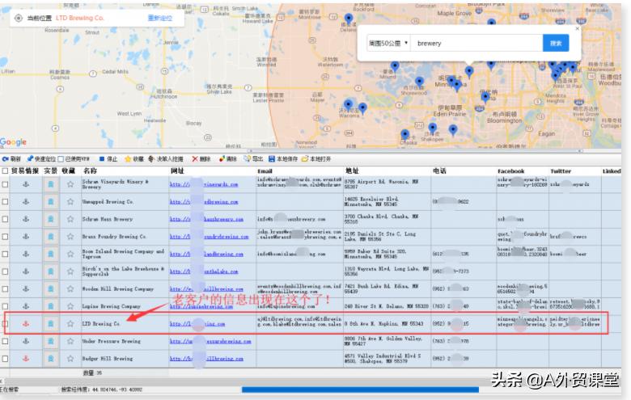Open street view icon for Schram Haus Brewery
Image resolution: width=631 pixels, height=400 pixels.
[50, 219]
